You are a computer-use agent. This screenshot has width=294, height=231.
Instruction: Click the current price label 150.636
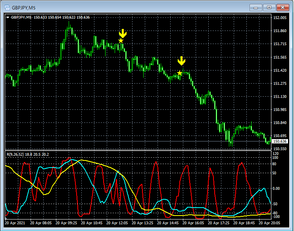point(280,141)
